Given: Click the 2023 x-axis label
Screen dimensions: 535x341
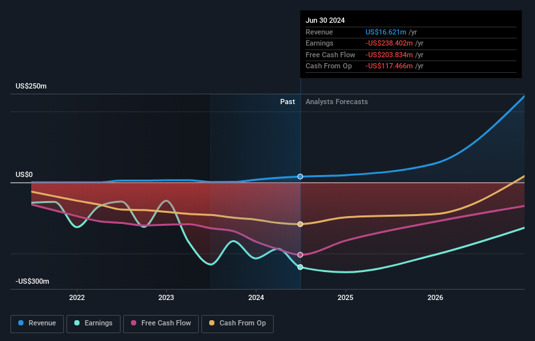Looking at the screenshot, I should click(x=166, y=297).
